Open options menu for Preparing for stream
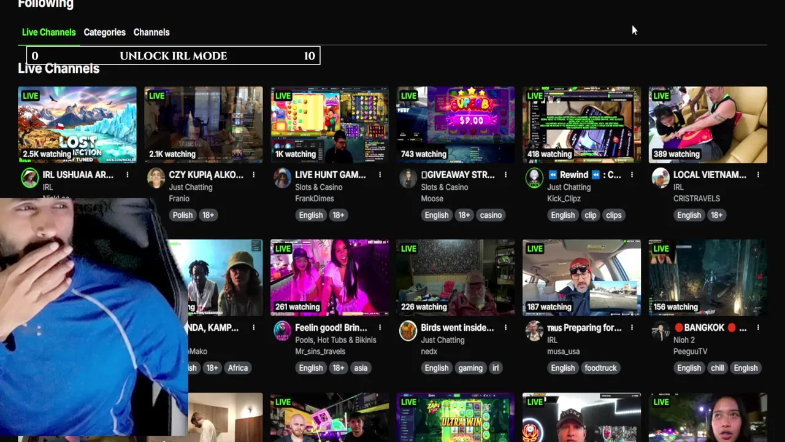The image size is (785, 442). 632,328
